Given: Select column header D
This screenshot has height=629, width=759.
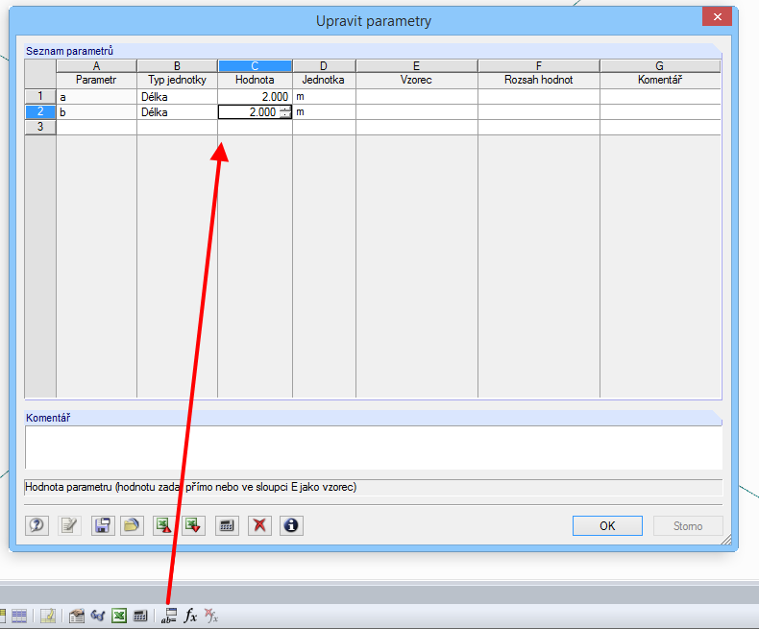Looking at the screenshot, I should click(324, 66).
